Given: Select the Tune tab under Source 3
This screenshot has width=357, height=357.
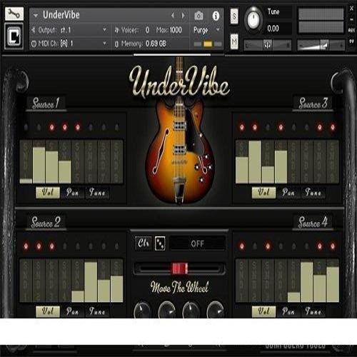Looking at the screenshot, I should pos(313,192).
